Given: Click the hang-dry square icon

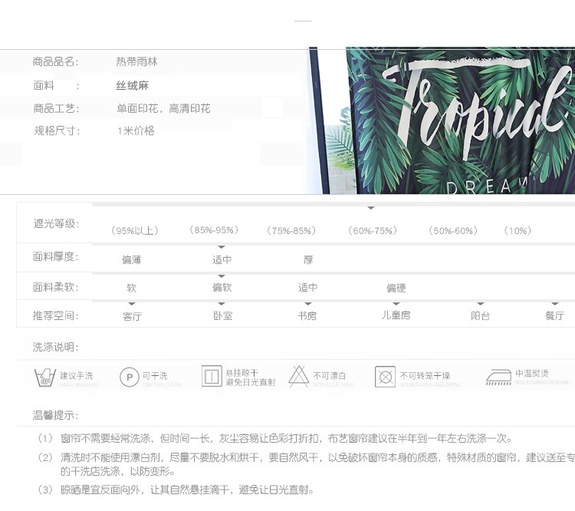Looking at the screenshot, I should coord(212,376).
